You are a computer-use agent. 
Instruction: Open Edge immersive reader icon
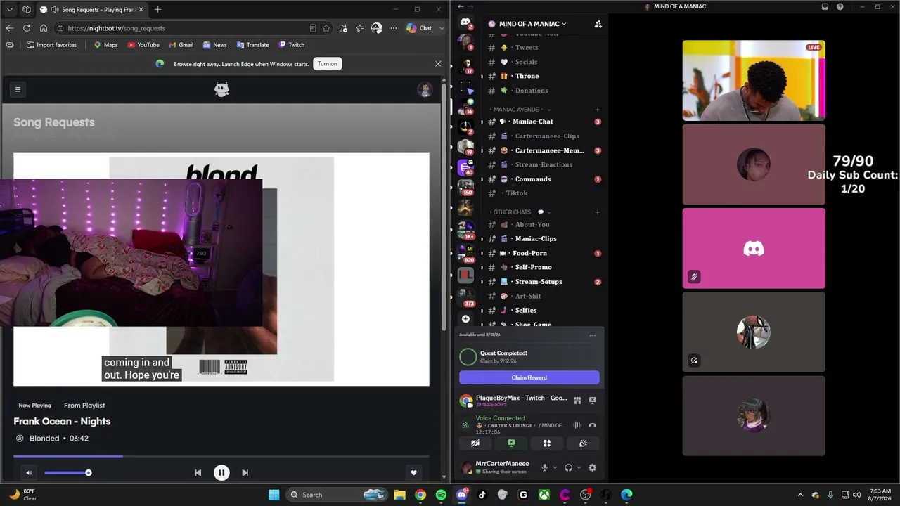[313, 28]
